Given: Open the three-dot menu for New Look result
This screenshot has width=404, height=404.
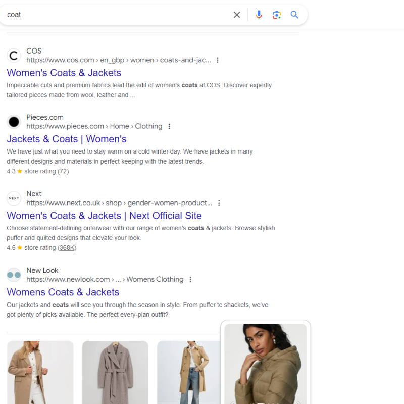Looking at the screenshot, I should (190, 280).
